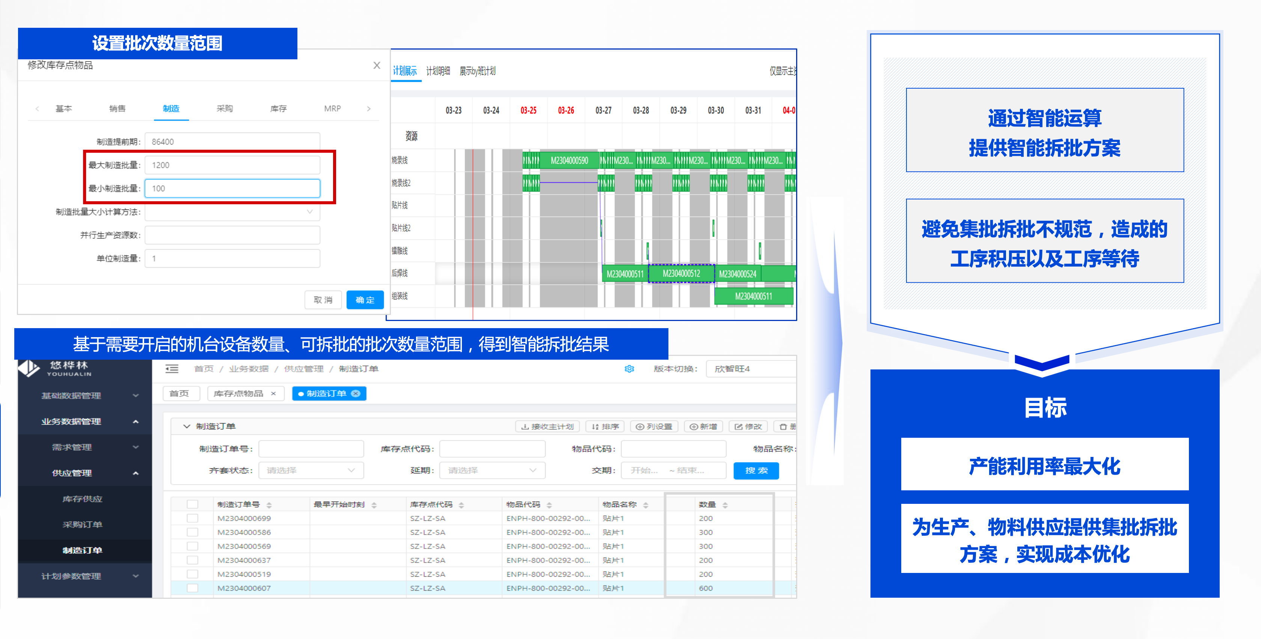Open the 制造批量大小计算方法 dropdown
The image size is (1261, 639).
tap(232, 212)
